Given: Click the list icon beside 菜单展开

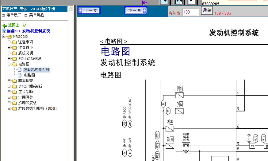Looking at the screenshot, I should point(3,15).
